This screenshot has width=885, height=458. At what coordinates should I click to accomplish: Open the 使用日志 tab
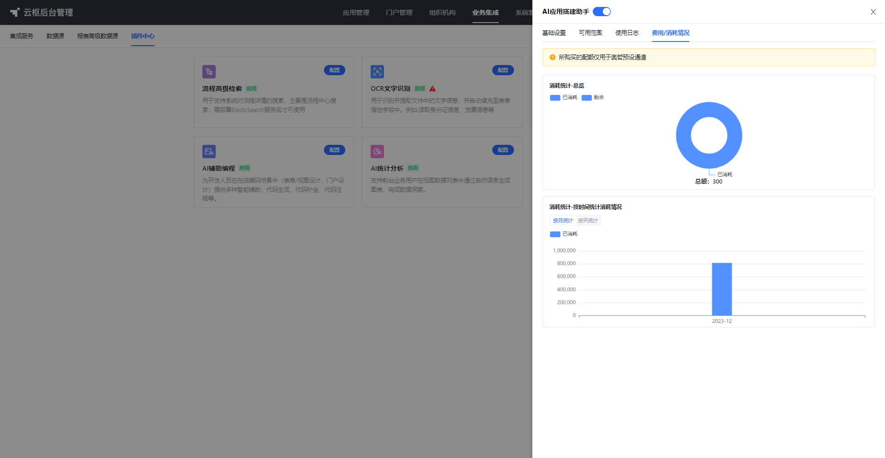627,33
